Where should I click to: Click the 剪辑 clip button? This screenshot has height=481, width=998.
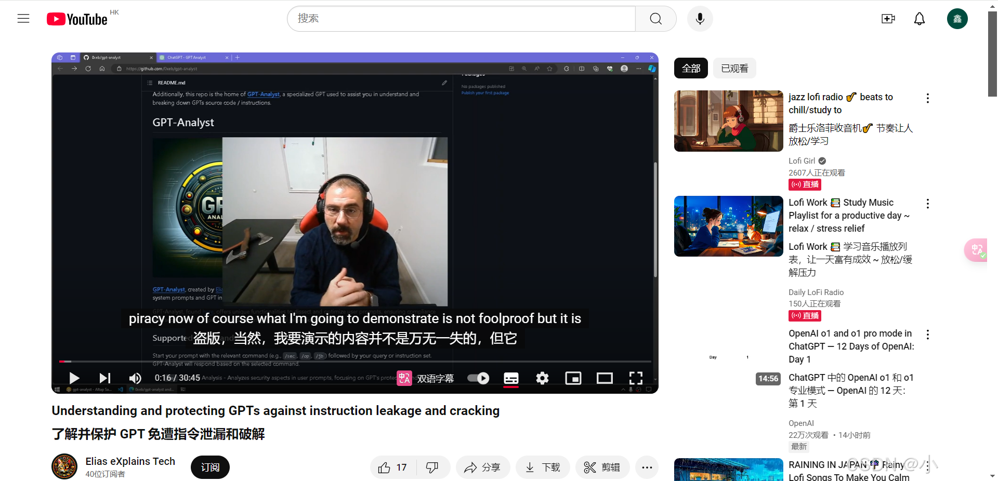coord(602,467)
